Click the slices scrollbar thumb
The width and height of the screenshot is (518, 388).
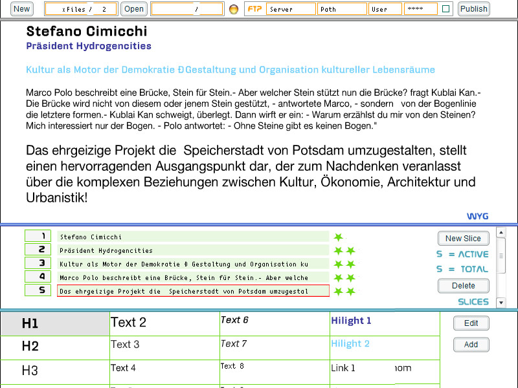[x=501, y=255]
